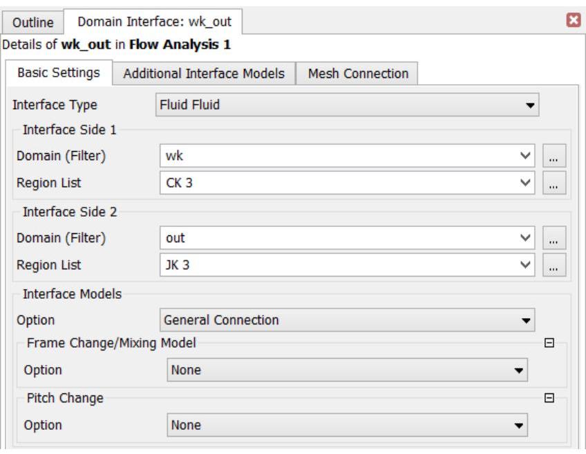This screenshot has height=454, width=586.
Task: Collapse the Frame Change/Mixing Model section
Action: pos(549,343)
